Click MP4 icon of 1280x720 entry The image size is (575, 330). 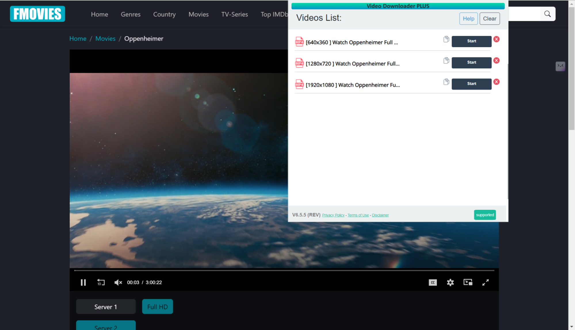pyautogui.click(x=299, y=63)
